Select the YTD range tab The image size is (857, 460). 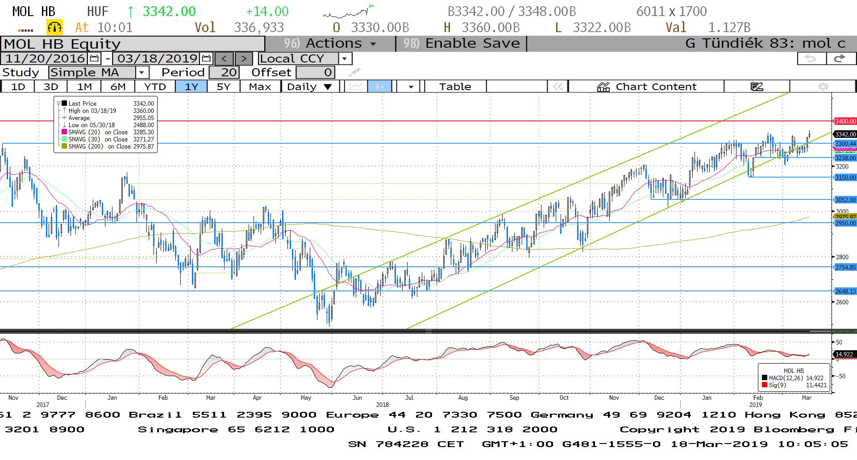pyautogui.click(x=155, y=87)
